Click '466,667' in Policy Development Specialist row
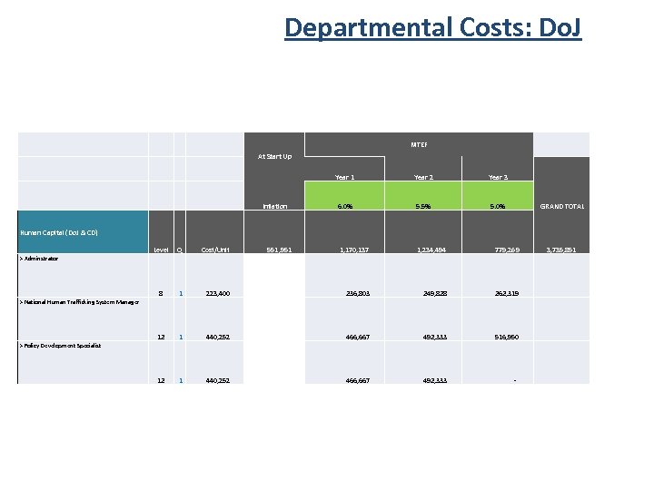 tap(358, 380)
